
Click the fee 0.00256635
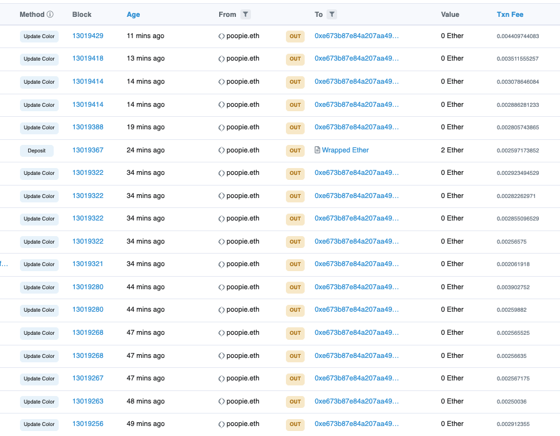511,356
